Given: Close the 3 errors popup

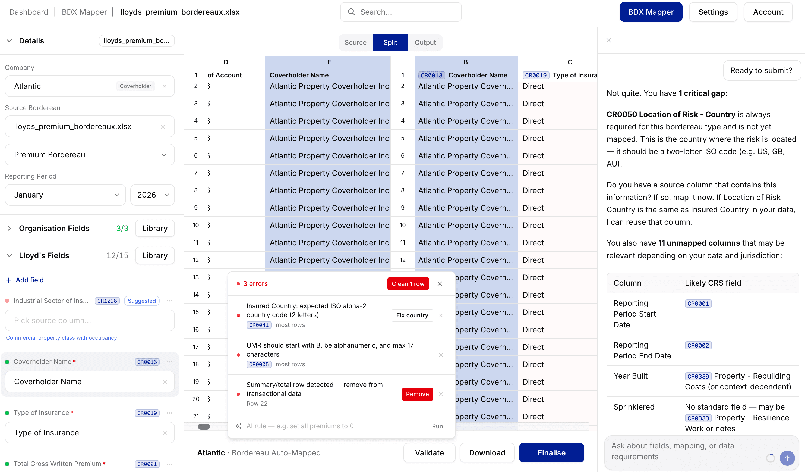Looking at the screenshot, I should point(440,284).
